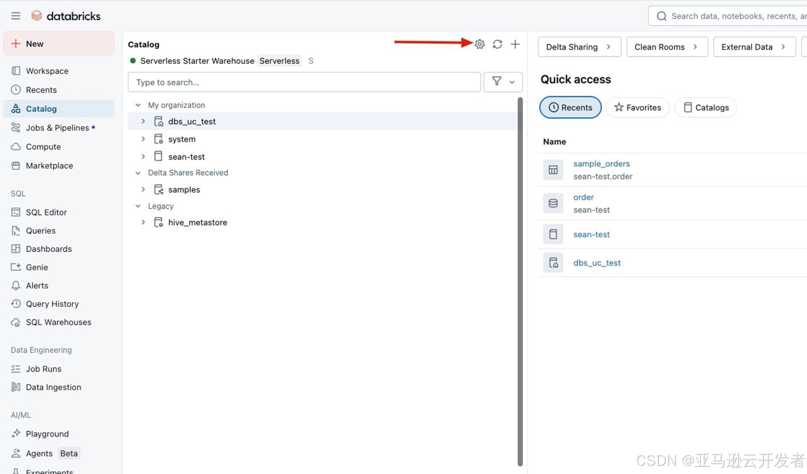
Task: Click the Playground sparkle icon
Action: click(16, 434)
